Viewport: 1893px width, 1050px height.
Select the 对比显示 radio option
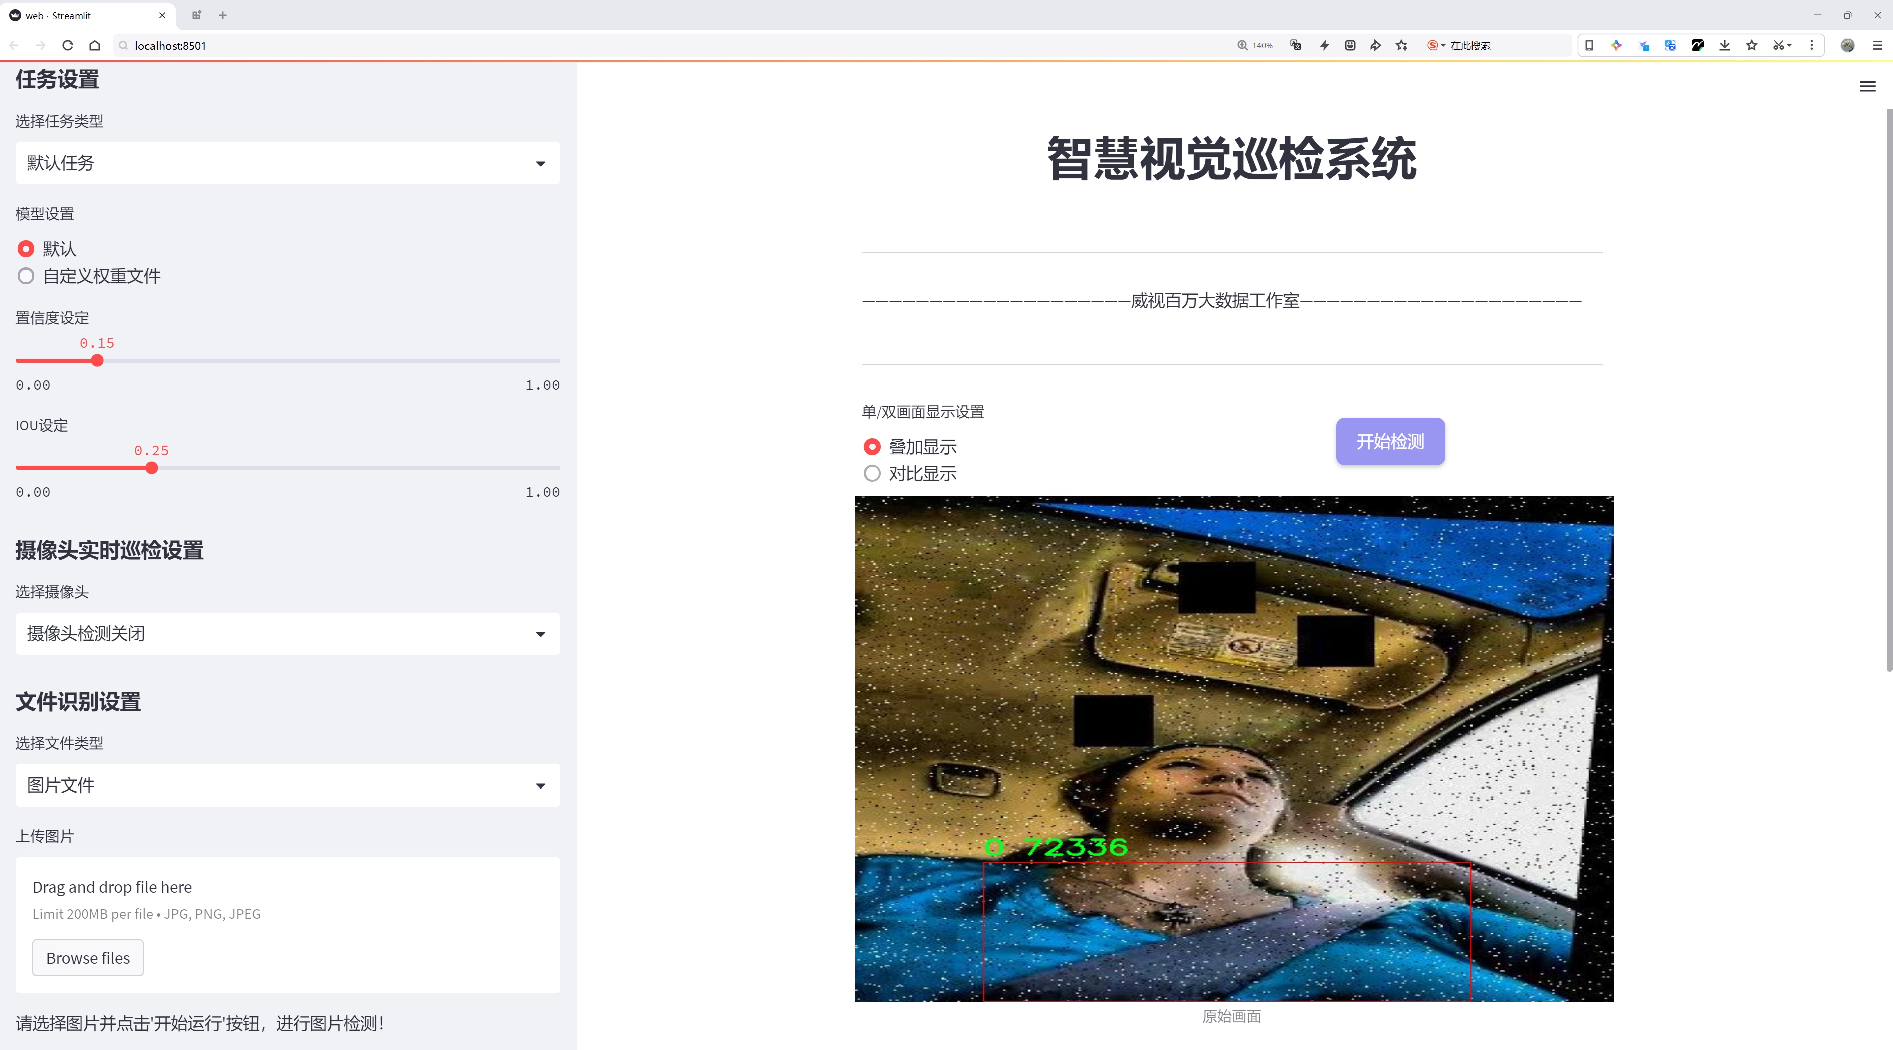(872, 473)
